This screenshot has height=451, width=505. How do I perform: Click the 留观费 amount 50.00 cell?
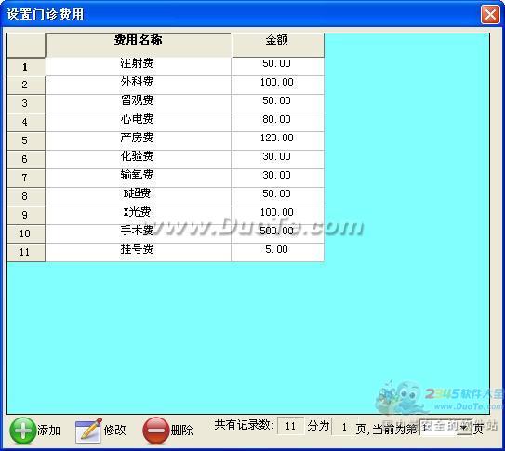[x=277, y=103]
